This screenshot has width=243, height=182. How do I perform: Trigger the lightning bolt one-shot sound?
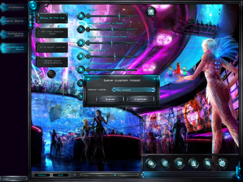point(208,163)
